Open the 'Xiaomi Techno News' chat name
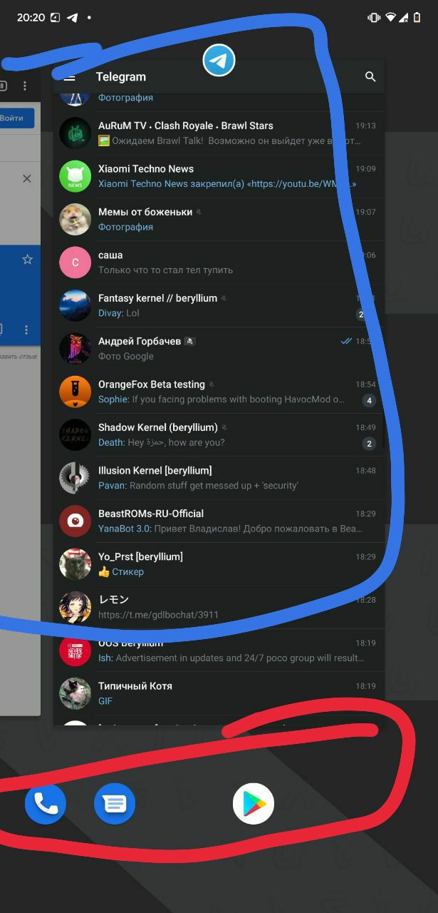The image size is (438, 913). click(146, 168)
